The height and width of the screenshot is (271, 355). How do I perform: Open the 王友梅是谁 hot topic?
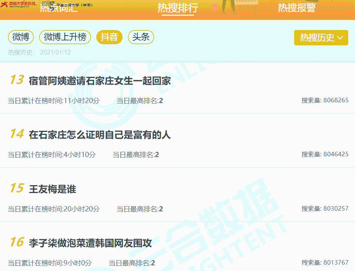click(x=53, y=189)
